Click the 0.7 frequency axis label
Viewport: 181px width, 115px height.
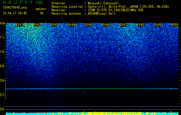tap(2, 95)
